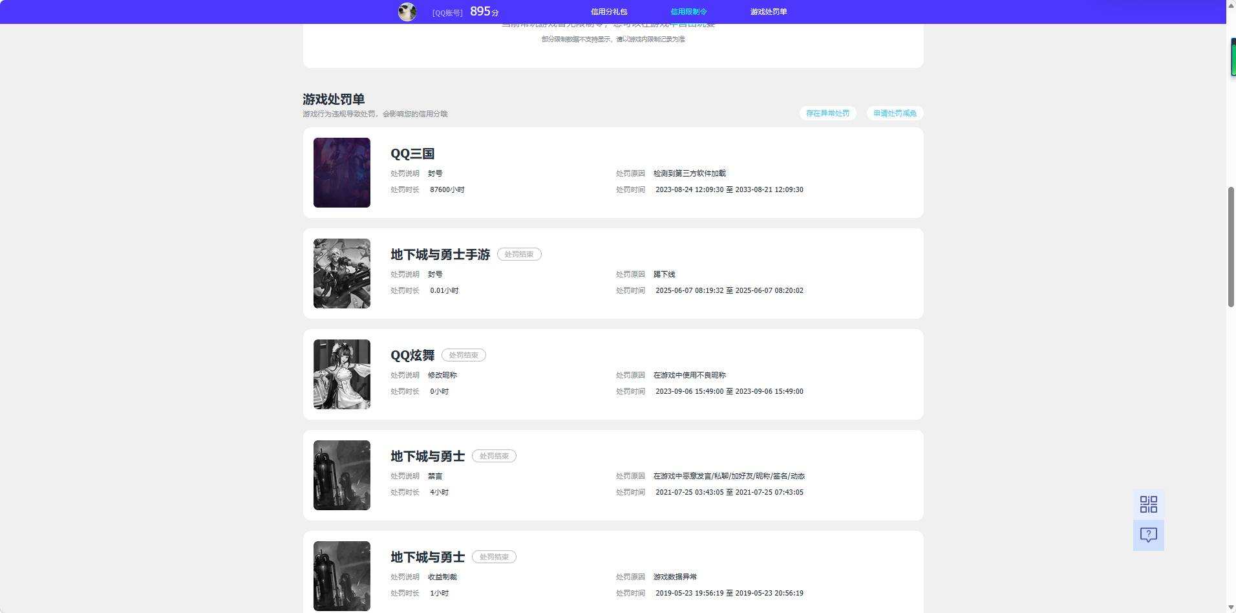Viewport: 1236px width, 613px height.
Task: Open the QQ炫舞 game thumbnail
Action: click(x=342, y=374)
